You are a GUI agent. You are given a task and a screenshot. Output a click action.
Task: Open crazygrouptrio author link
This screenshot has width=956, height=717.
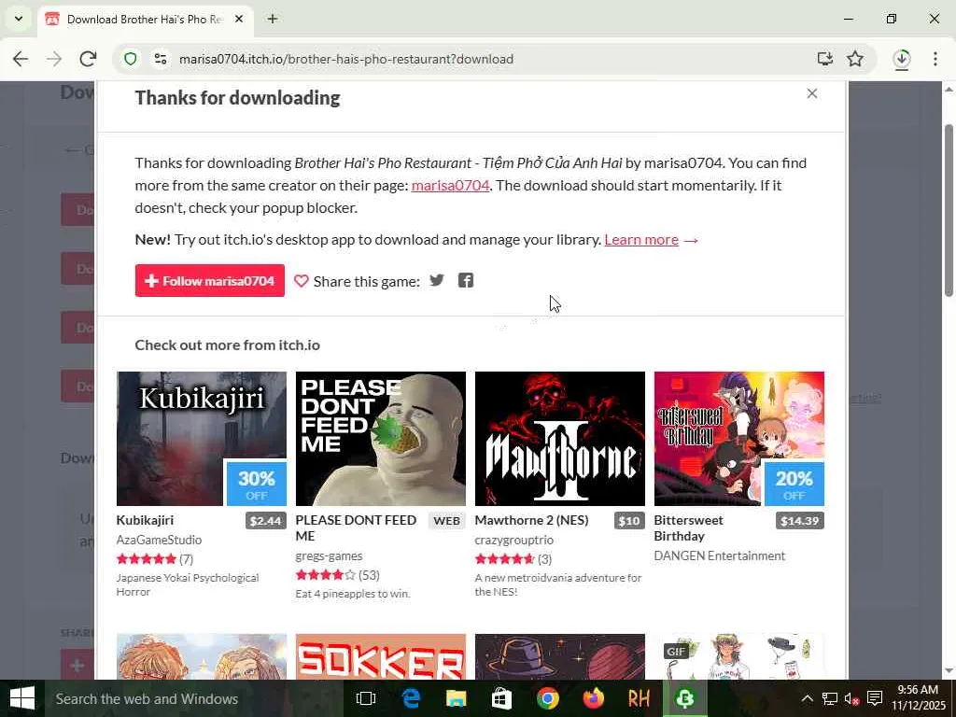click(514, 540)
